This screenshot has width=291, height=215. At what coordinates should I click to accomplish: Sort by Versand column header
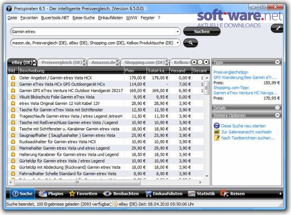(181, 71)
